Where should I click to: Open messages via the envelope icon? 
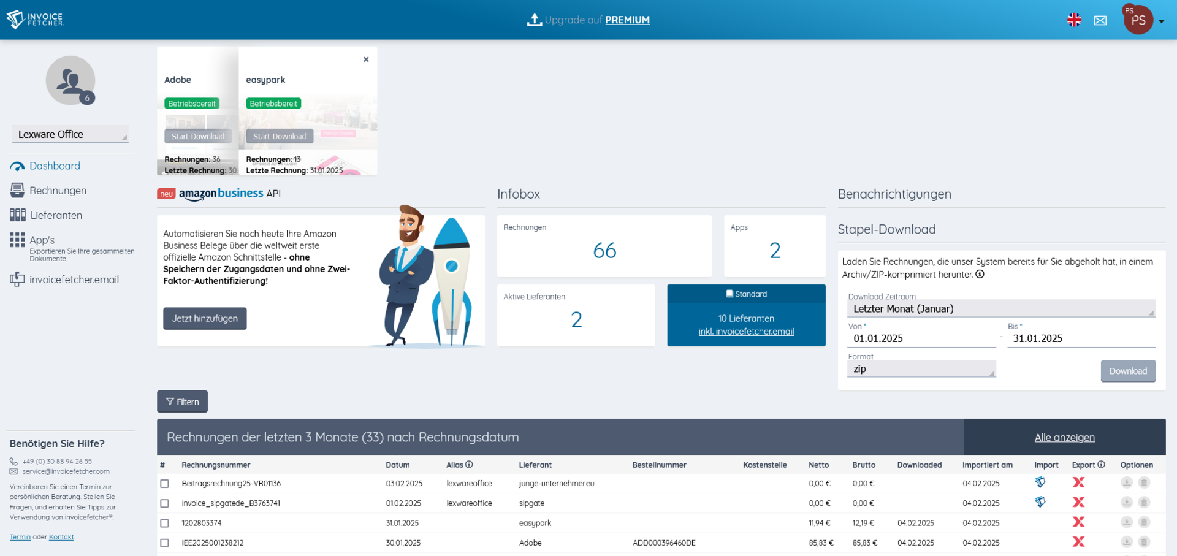coord(1100,21)
